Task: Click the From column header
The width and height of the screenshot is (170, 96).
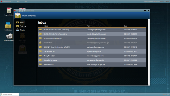Action: coord(88,26)
